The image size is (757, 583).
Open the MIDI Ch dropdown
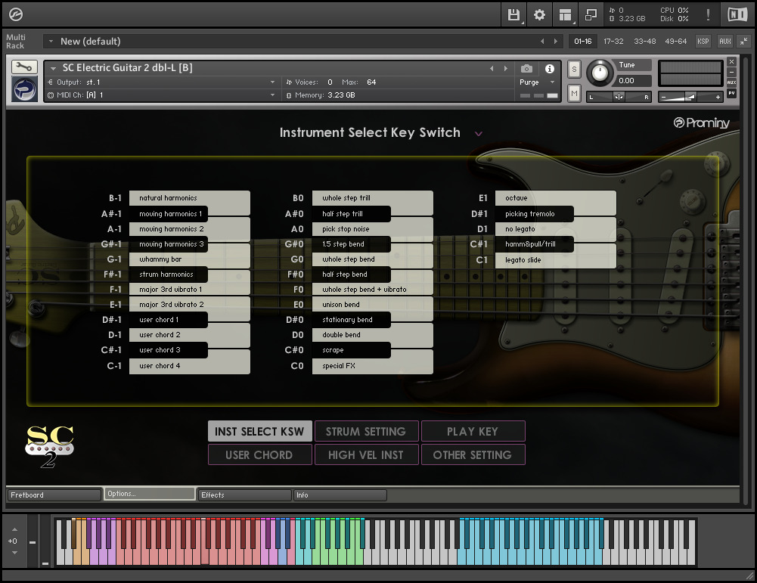coord(161,95)
